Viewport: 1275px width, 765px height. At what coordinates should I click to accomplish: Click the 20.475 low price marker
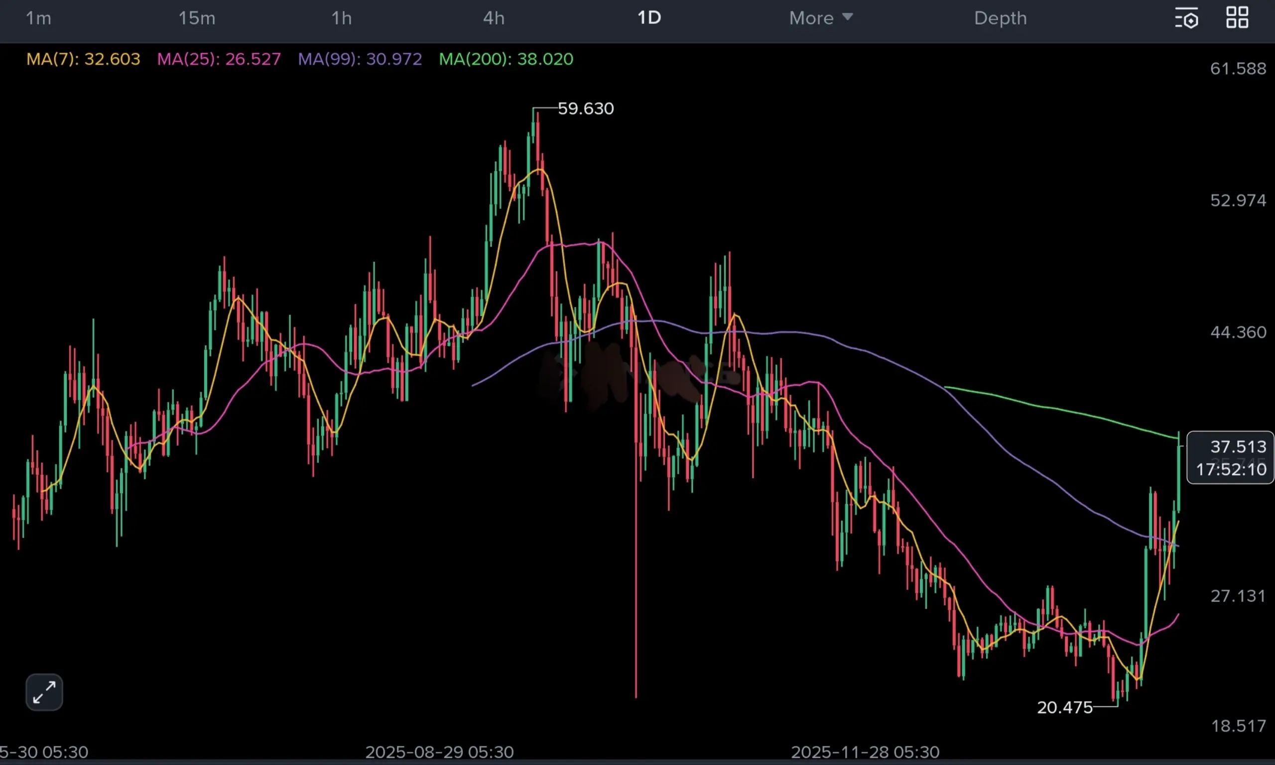(x=1064, y=707)
